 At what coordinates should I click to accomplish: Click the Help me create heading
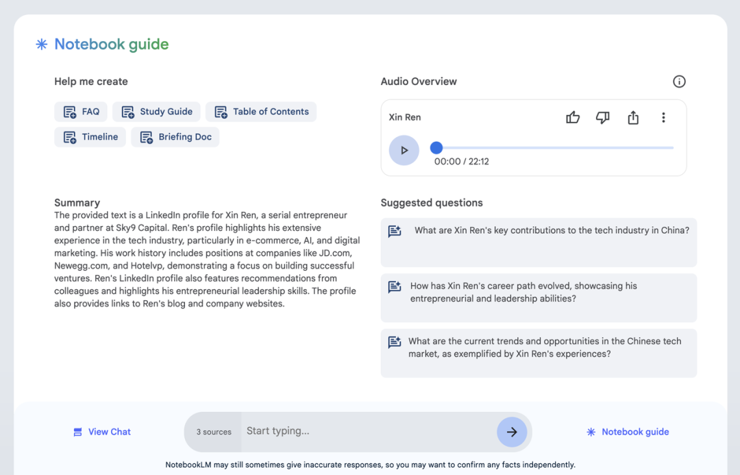click(91, 81)
